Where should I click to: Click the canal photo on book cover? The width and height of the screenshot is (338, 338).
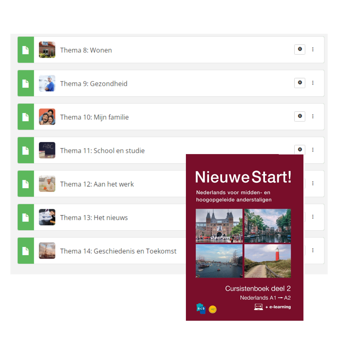click(x=268, y=226)
